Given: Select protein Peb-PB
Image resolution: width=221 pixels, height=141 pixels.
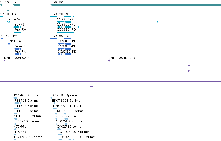Looking at the screenshot, I should click(x=20, y=46).
